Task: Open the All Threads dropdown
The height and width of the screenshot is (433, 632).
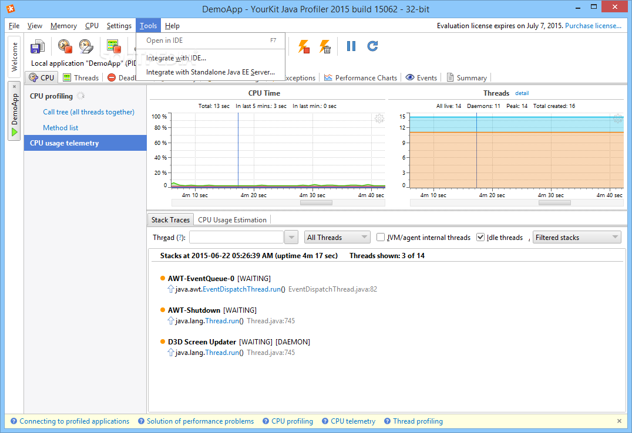Action: (x=337, y=237)
